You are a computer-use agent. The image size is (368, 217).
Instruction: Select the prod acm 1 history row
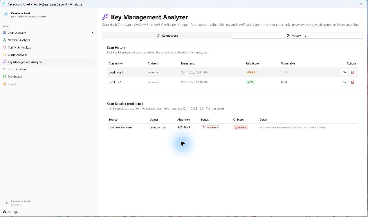tap(232, 72)
